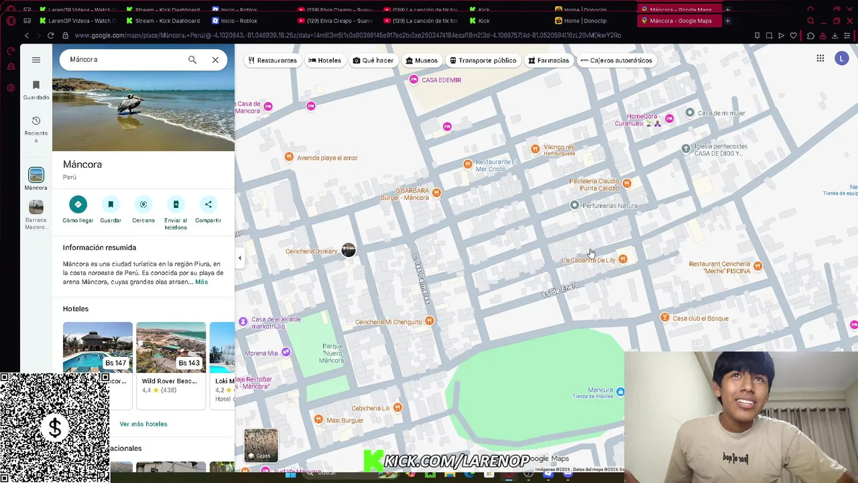Select the Máncora sidebar shortcut
Image resolution: width=858 pixels, height=483 pixels.
pyautogui.click(x=36, y=179)
